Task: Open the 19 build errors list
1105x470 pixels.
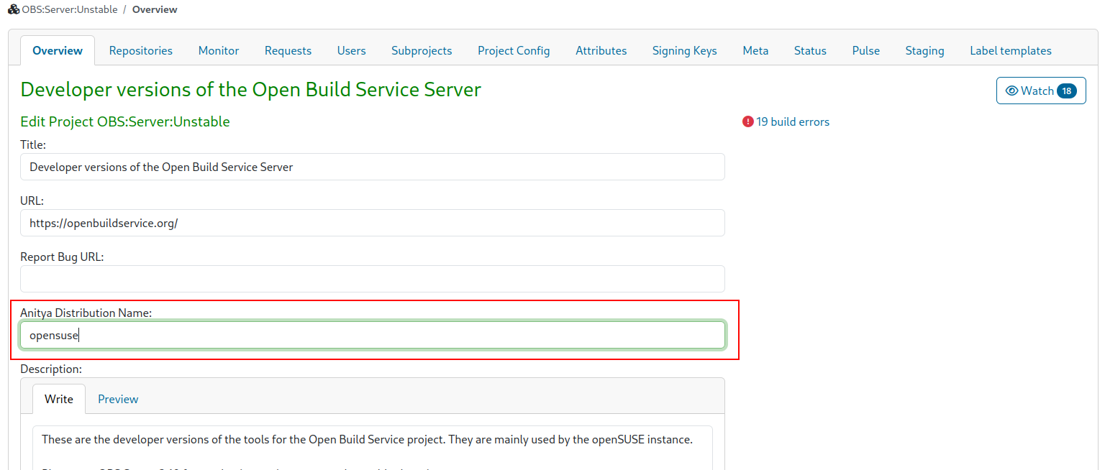Action: [x=792, y=121]
